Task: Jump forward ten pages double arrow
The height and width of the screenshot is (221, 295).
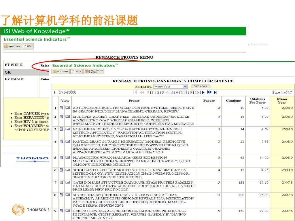Action: (210, 92)
